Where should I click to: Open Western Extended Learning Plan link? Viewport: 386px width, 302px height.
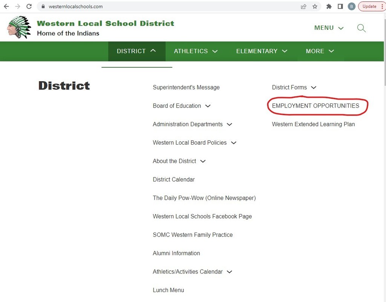313,124
